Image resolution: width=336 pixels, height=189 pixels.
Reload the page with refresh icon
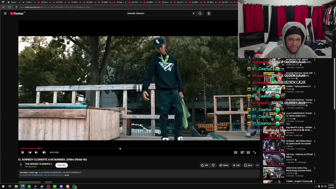9,7
